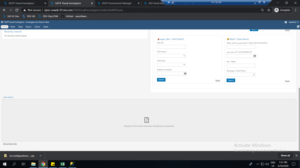Open the Claims tab
The image size is (300, 168).
[x=37, y=27]
